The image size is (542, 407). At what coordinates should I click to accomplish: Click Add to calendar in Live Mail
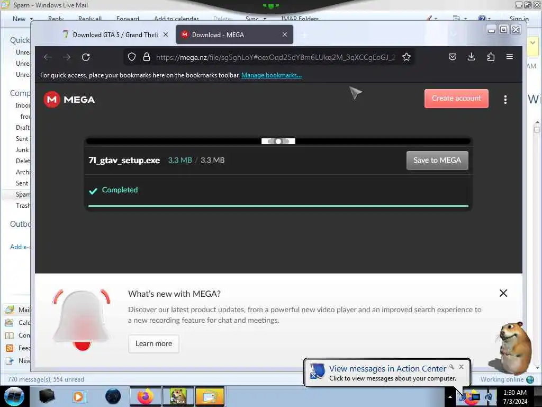click(x=176, y=19)
